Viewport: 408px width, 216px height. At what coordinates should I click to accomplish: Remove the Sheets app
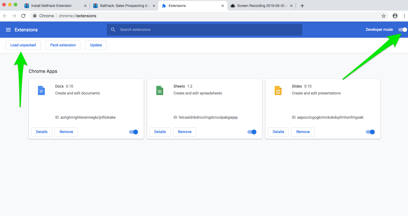click(x=185, y=132)
